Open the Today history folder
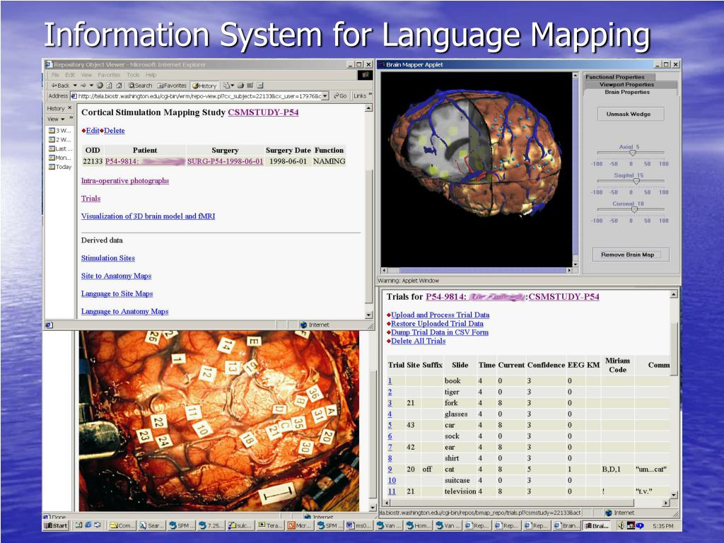The width and height of the screenshot is (724, 543). (x=60, y=168)
